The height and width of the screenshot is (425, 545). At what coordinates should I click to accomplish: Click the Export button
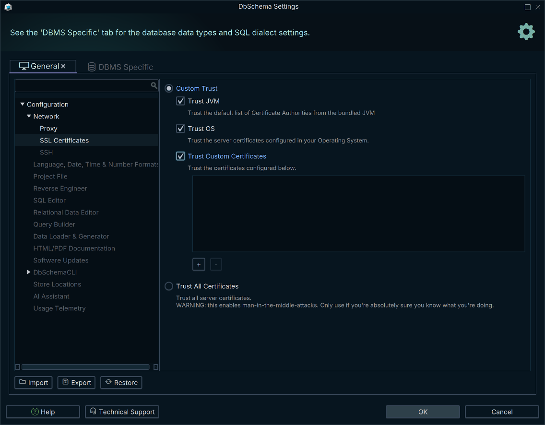[x=76, y=383]
